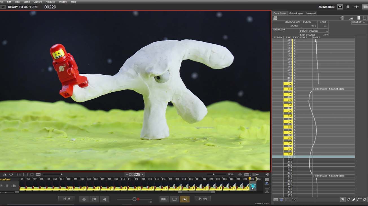Click the play to live button
368x206 pixels.
185,199
